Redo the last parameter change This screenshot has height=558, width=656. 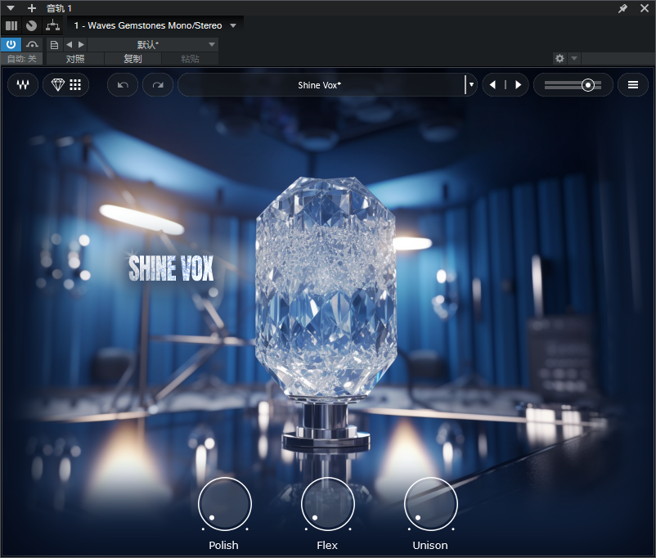158,85
